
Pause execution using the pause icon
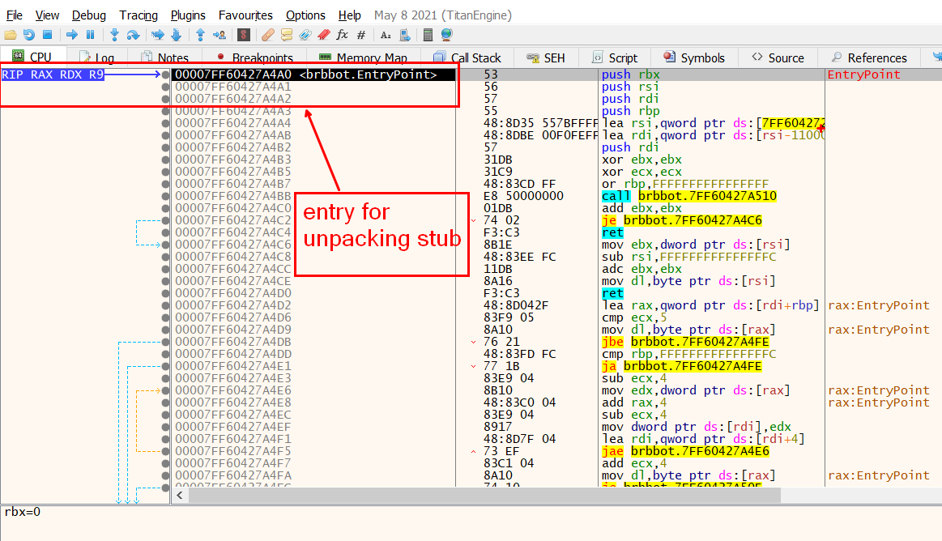[x=90, y=35]
